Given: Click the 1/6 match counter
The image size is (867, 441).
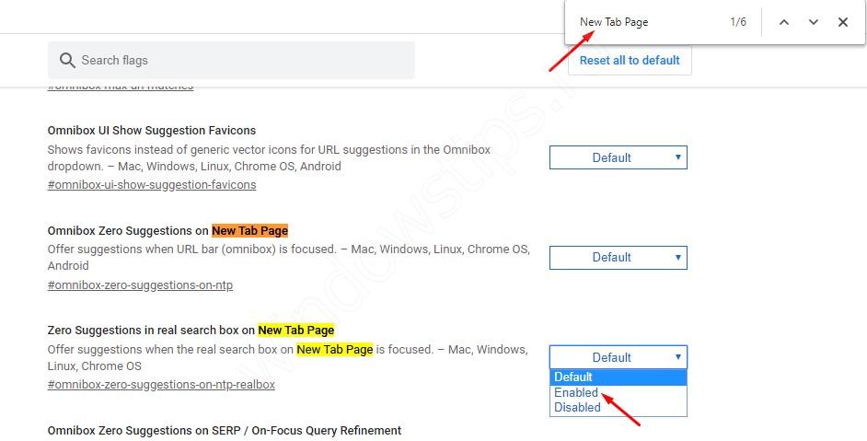Looking at the screenshot, I should click(x=738, y=22).
